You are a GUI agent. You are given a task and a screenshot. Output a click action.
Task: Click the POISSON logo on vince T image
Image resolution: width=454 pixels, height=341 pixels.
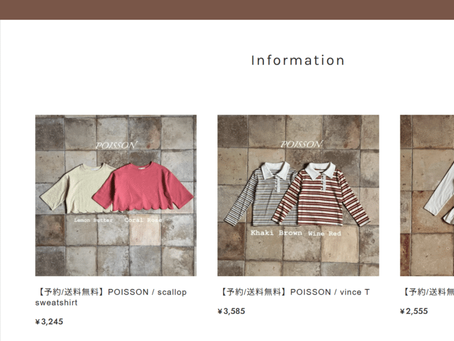[x=301, y=144]
